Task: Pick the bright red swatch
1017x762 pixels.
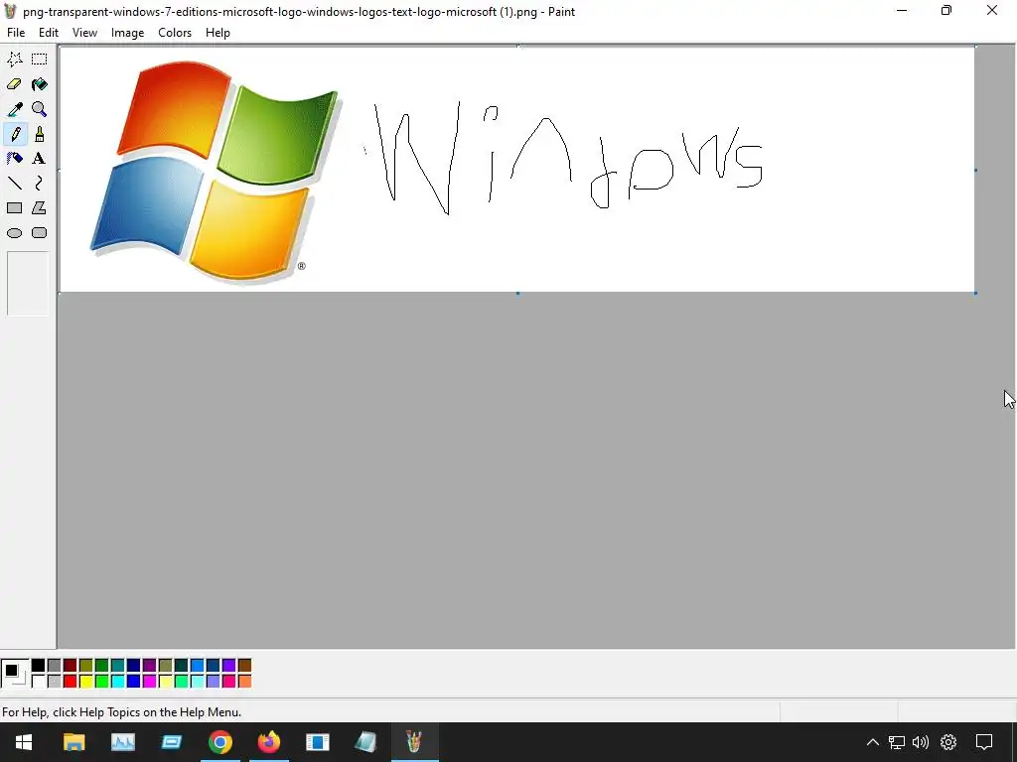Action: click(x=71, y=681)
